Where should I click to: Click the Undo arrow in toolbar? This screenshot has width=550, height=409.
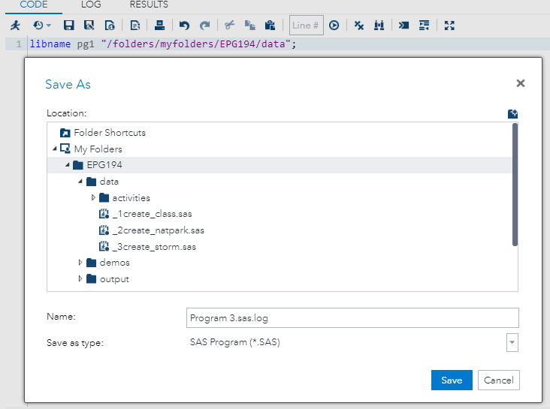tap(184, 25)
